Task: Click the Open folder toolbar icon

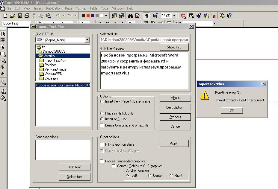Action: click(x=12, y=16)
